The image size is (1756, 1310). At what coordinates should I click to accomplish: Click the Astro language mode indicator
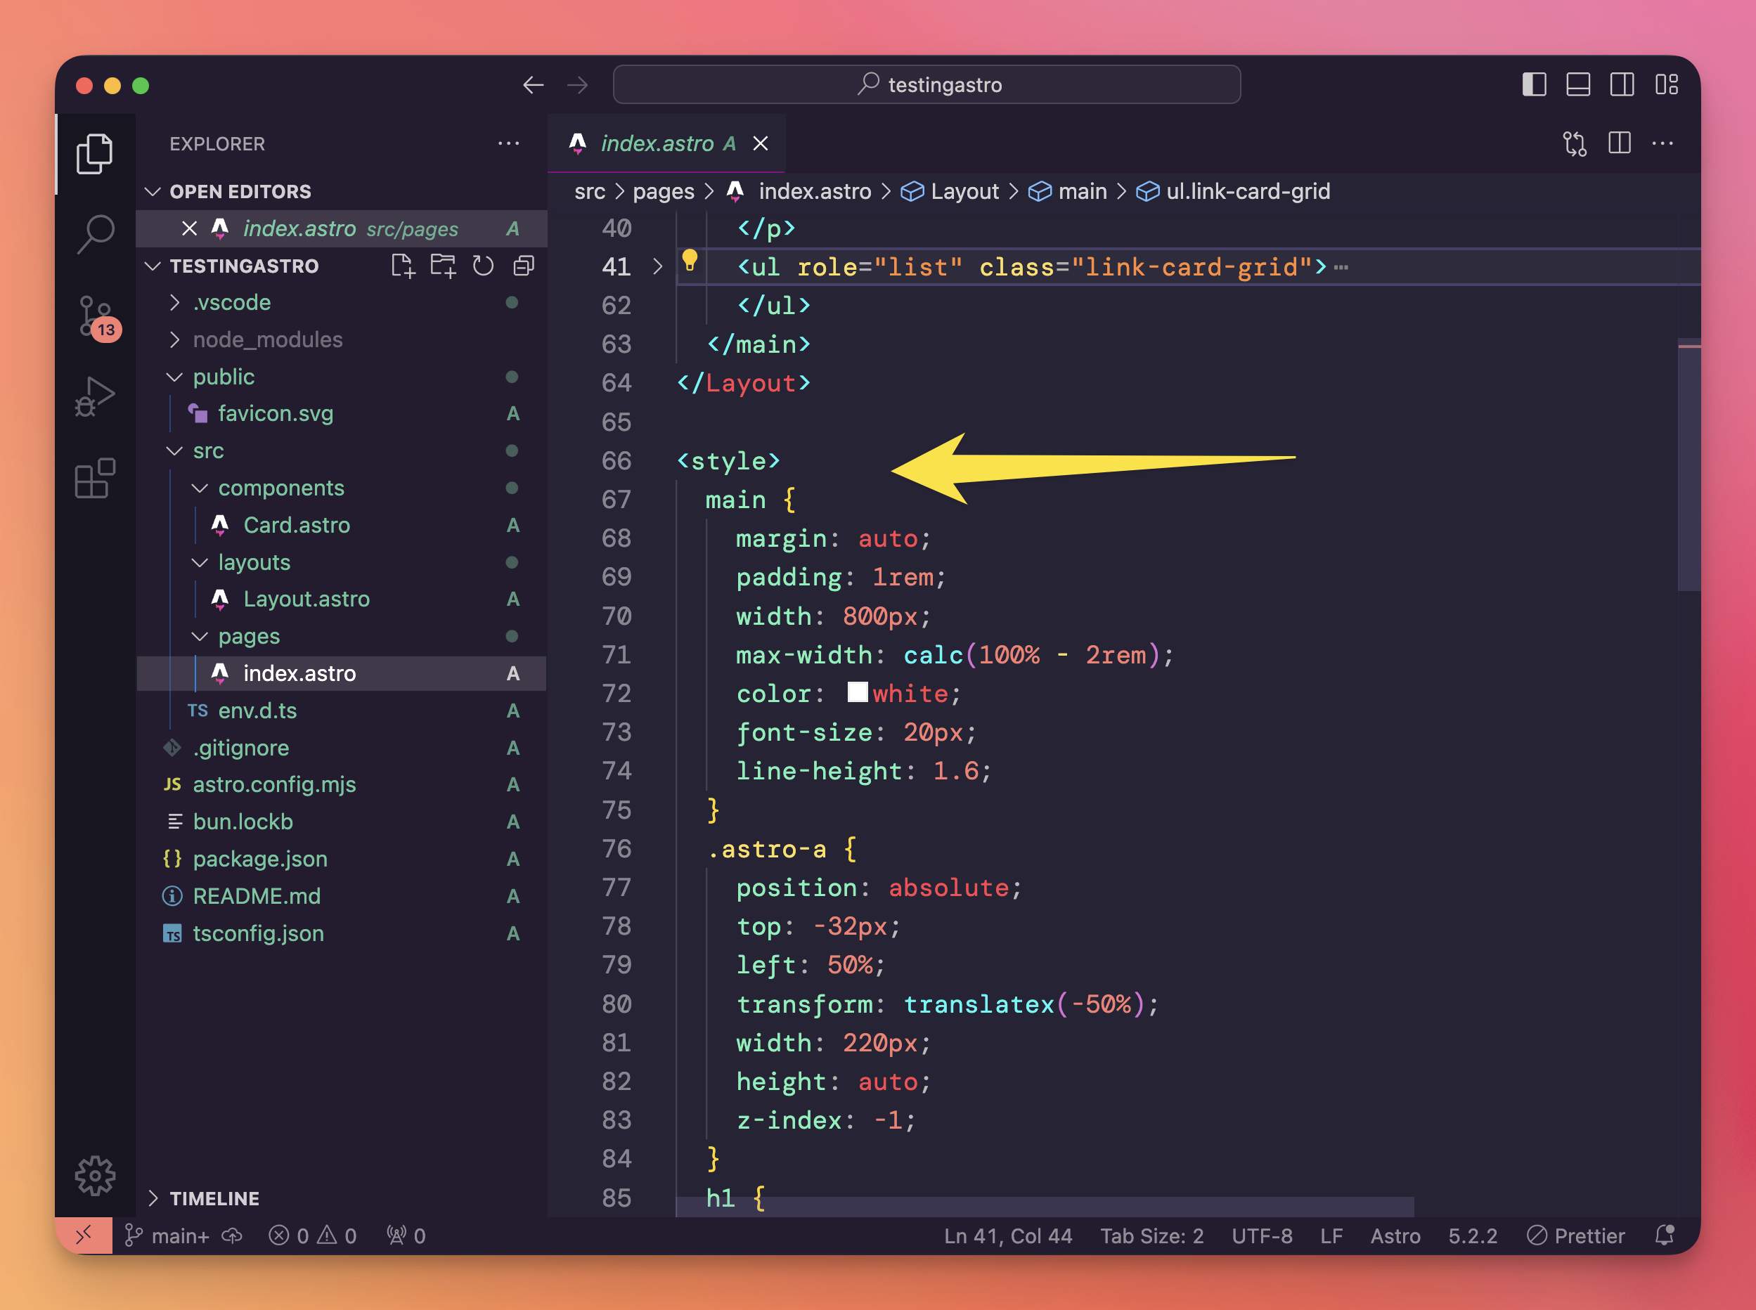point(1395,1236)
